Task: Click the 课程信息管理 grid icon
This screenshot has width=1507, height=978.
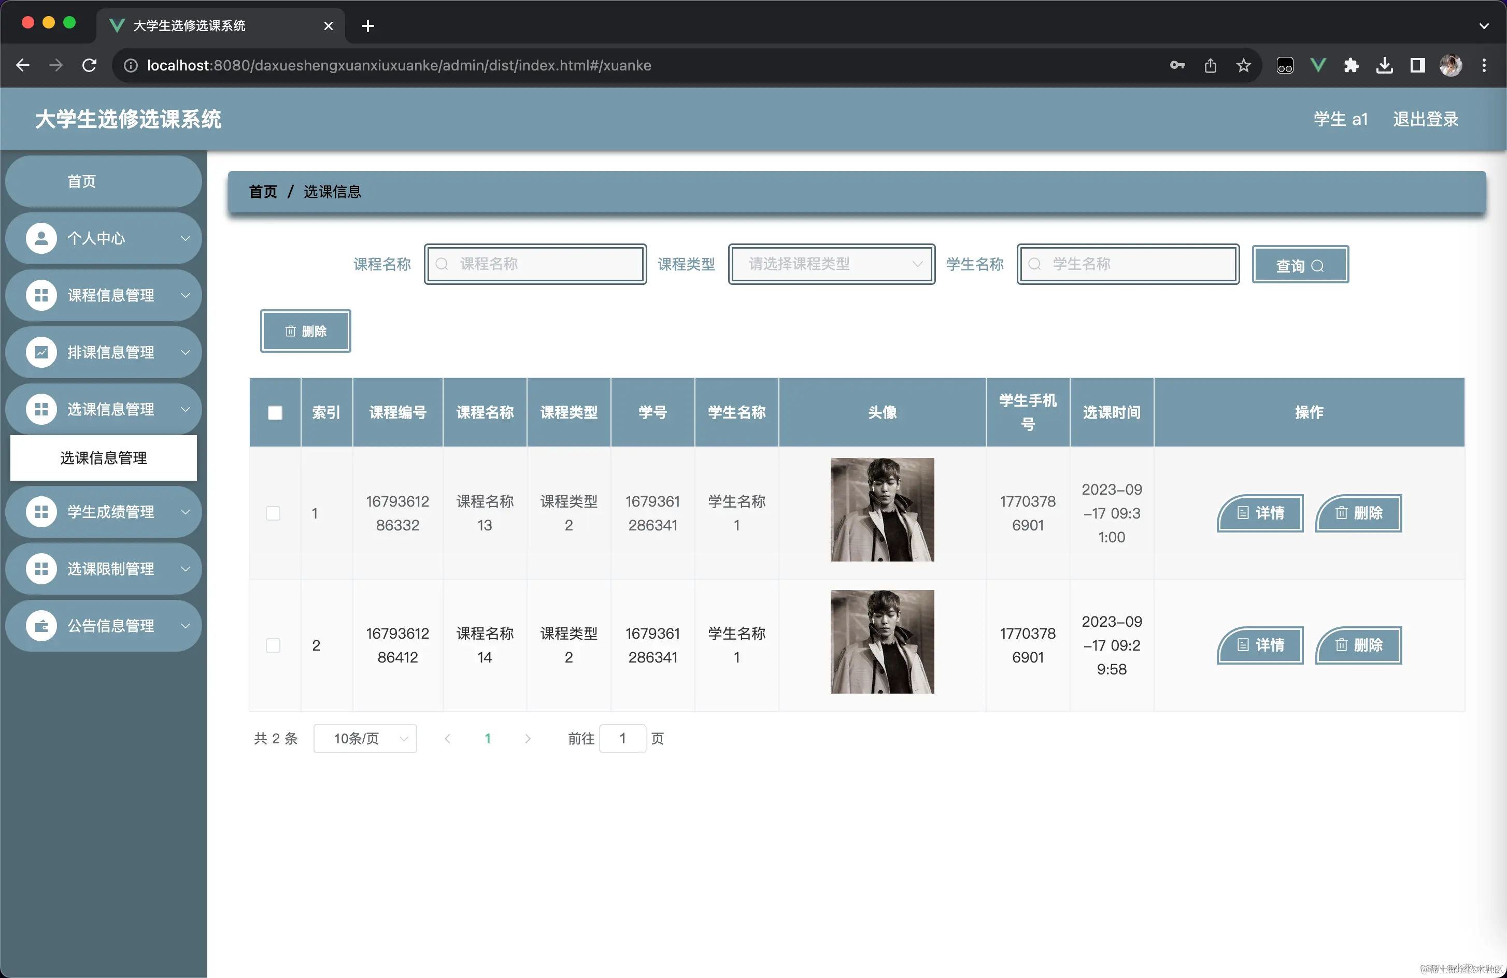Action: click(41, 295)
